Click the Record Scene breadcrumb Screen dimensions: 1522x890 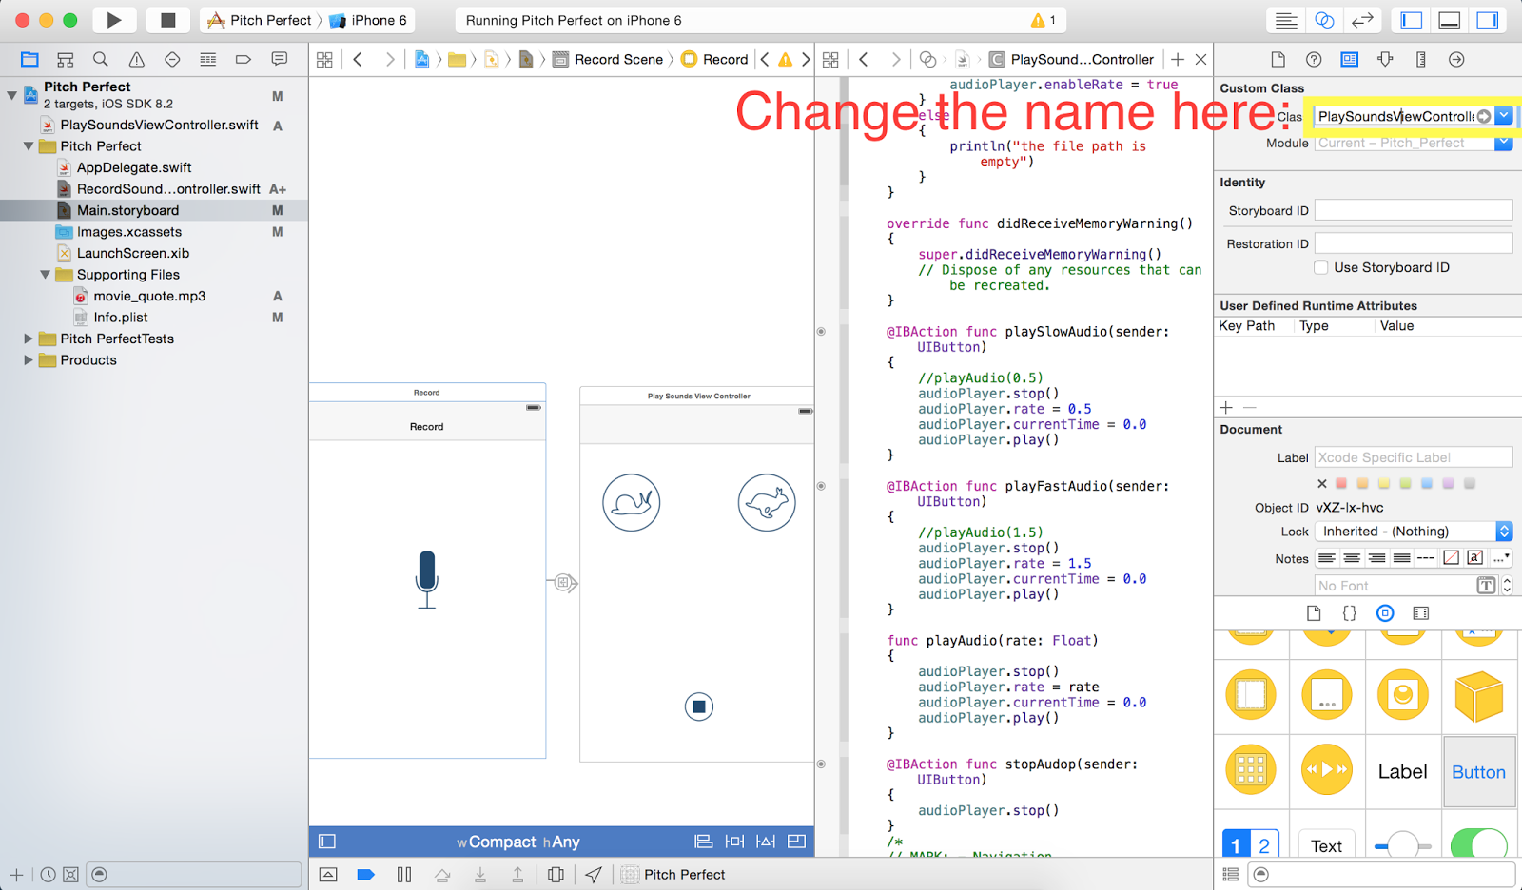(x=617, y=59)
